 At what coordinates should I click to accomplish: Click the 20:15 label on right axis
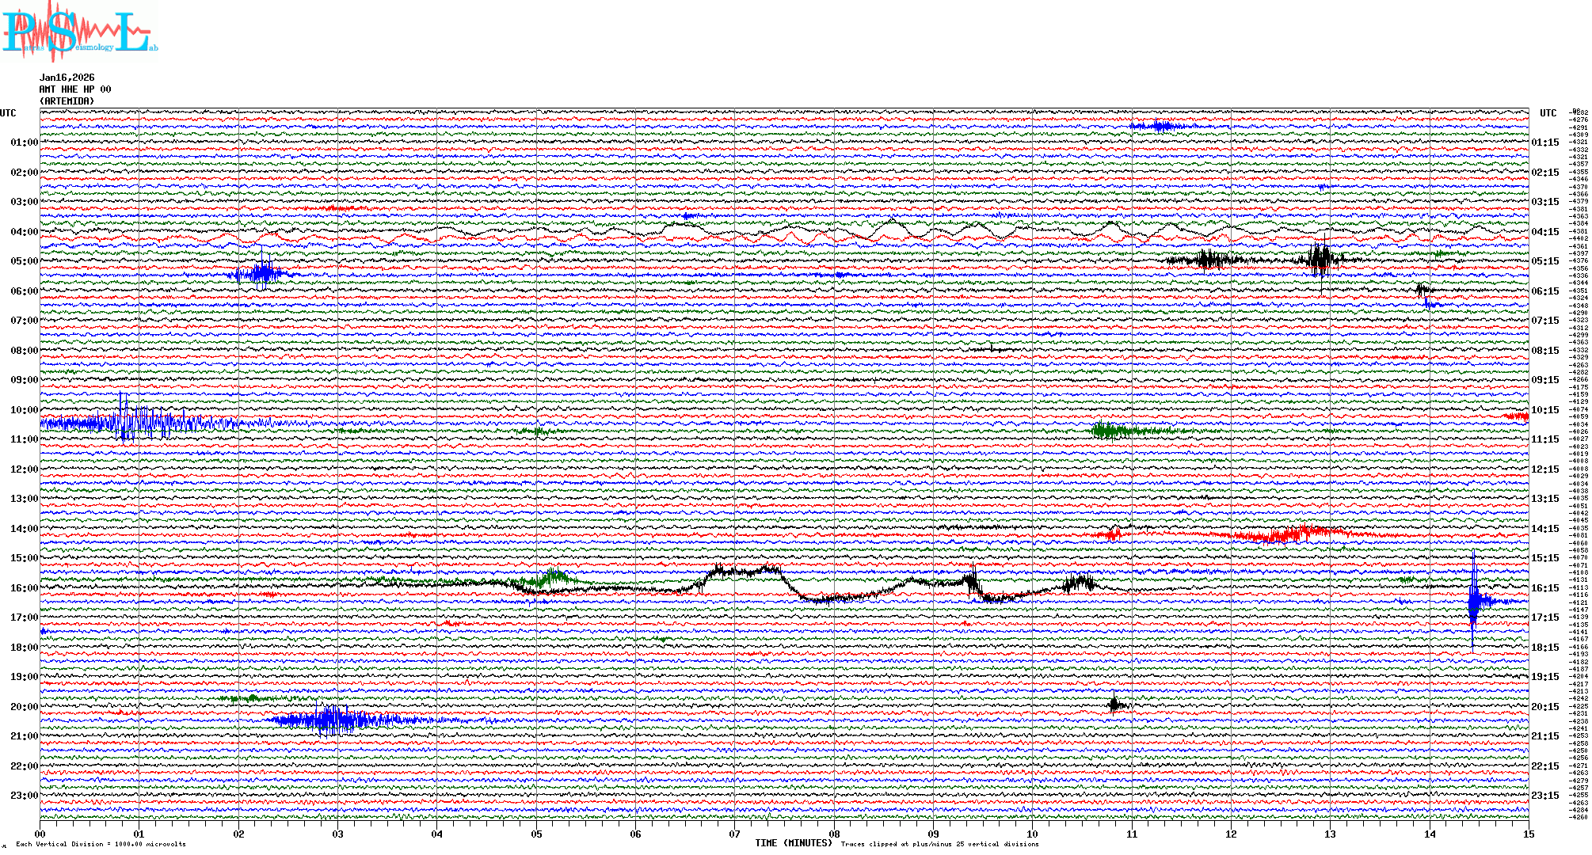pos(1544,707)
